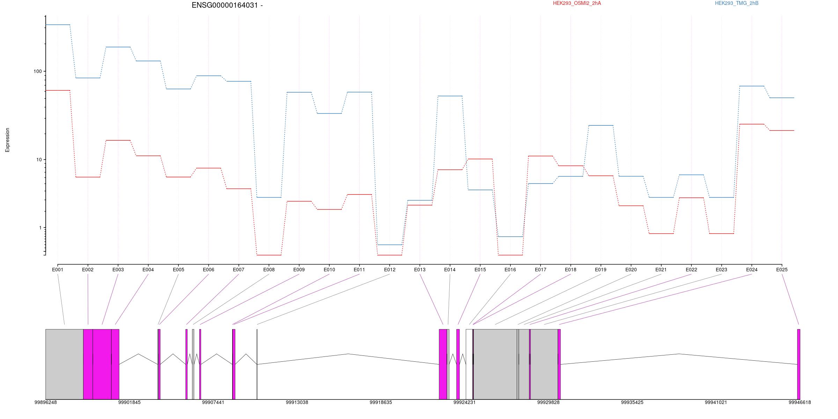Click genomic coordinate 99924231
838x419 pixels.
coord(464,402)
